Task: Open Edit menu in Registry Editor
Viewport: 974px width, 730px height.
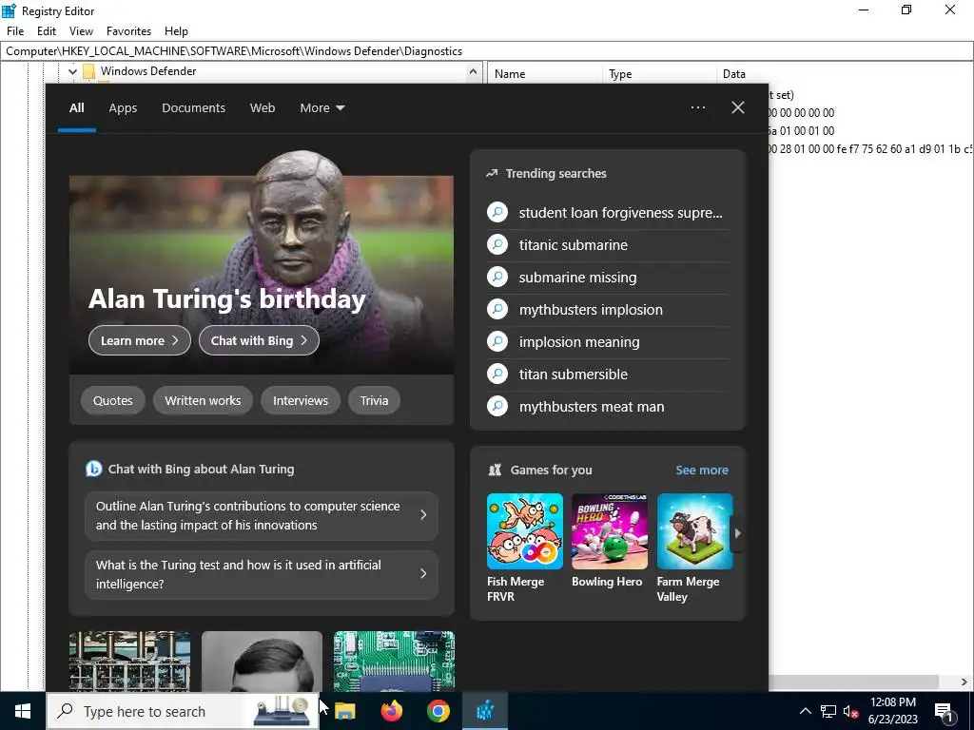Action: pyautogui.click(x=47, y=31)
